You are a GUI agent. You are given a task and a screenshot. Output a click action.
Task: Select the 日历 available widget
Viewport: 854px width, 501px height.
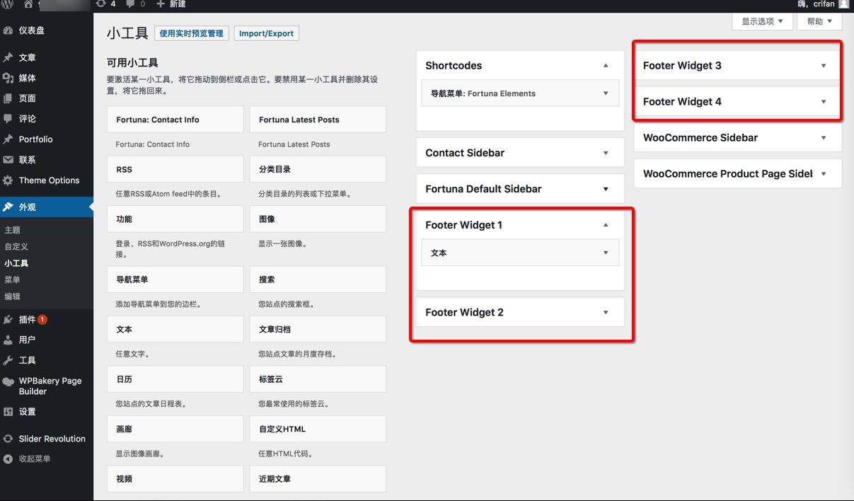[x=175, y=379]
